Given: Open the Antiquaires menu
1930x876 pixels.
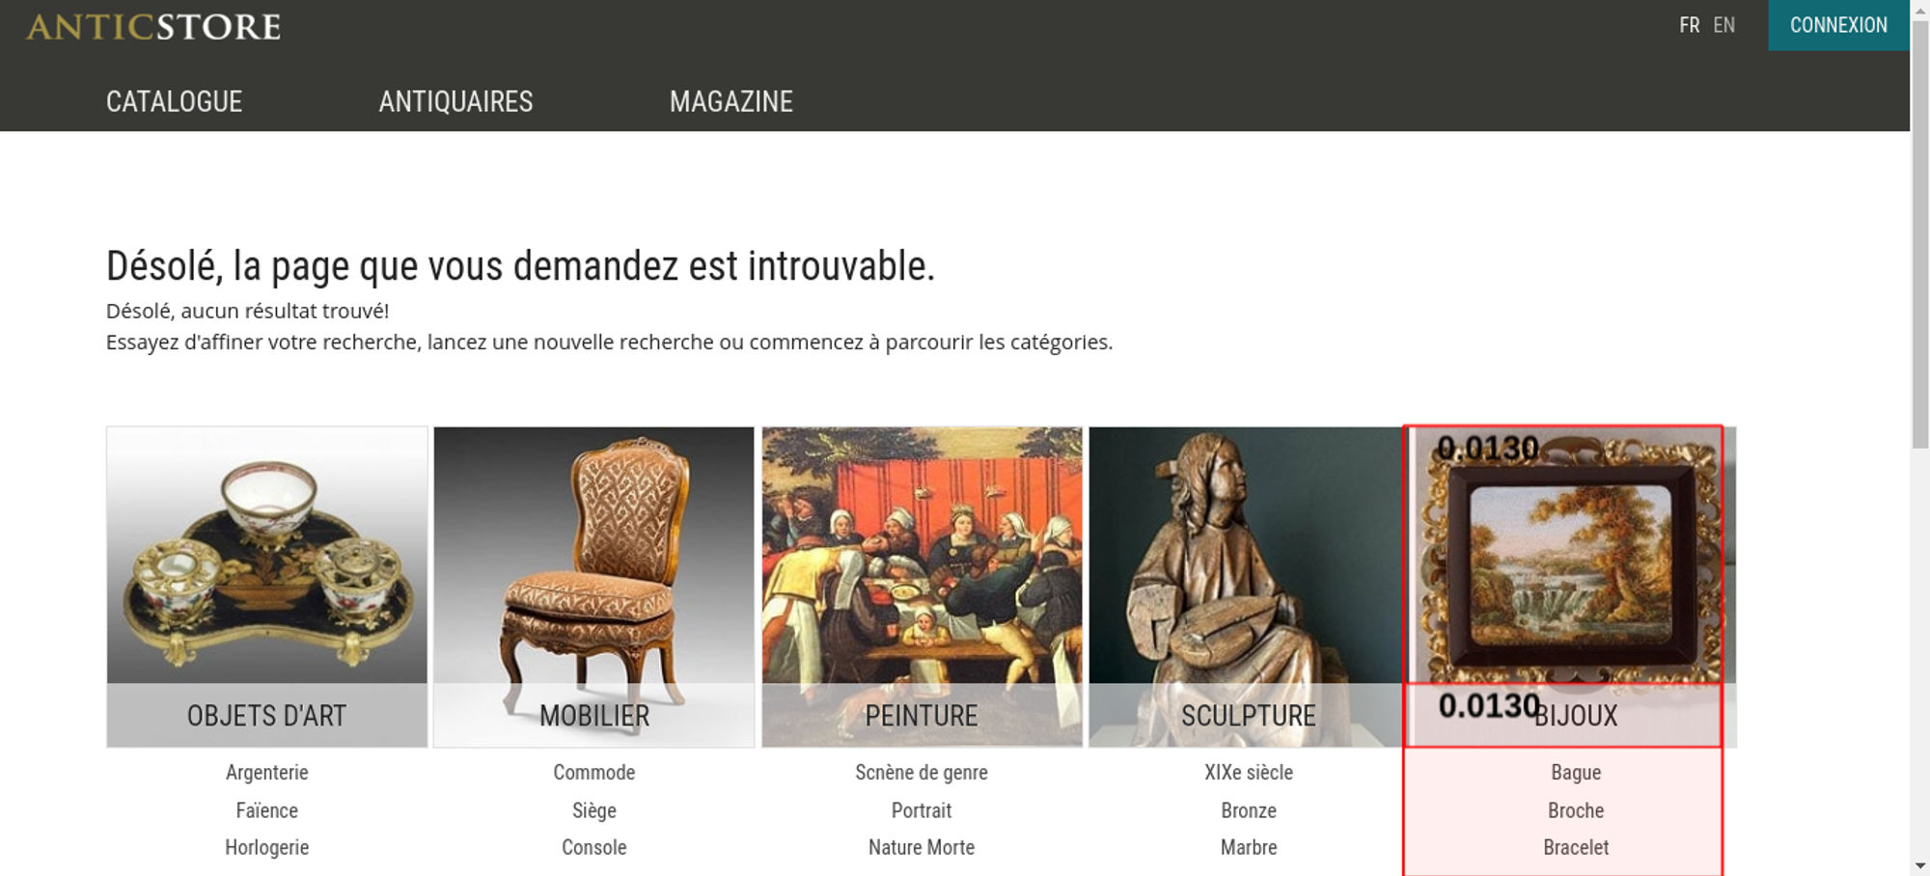Looking at the screenshot, I should click(x=455, y=101).
